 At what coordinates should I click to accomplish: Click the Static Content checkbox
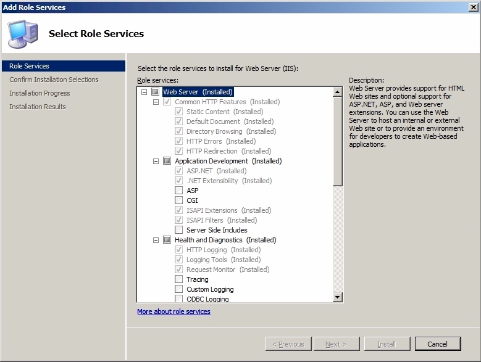pyautogui.click(x=178, y=112)
